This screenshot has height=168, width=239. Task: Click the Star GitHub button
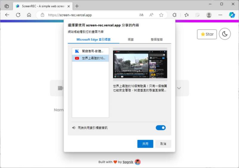207,34
